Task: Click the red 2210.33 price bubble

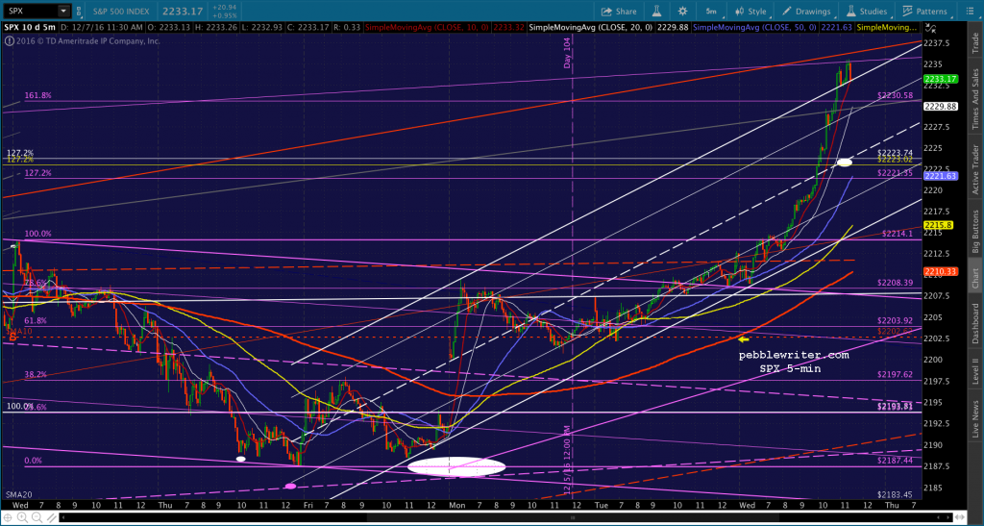Action: (x=940, y=271)
